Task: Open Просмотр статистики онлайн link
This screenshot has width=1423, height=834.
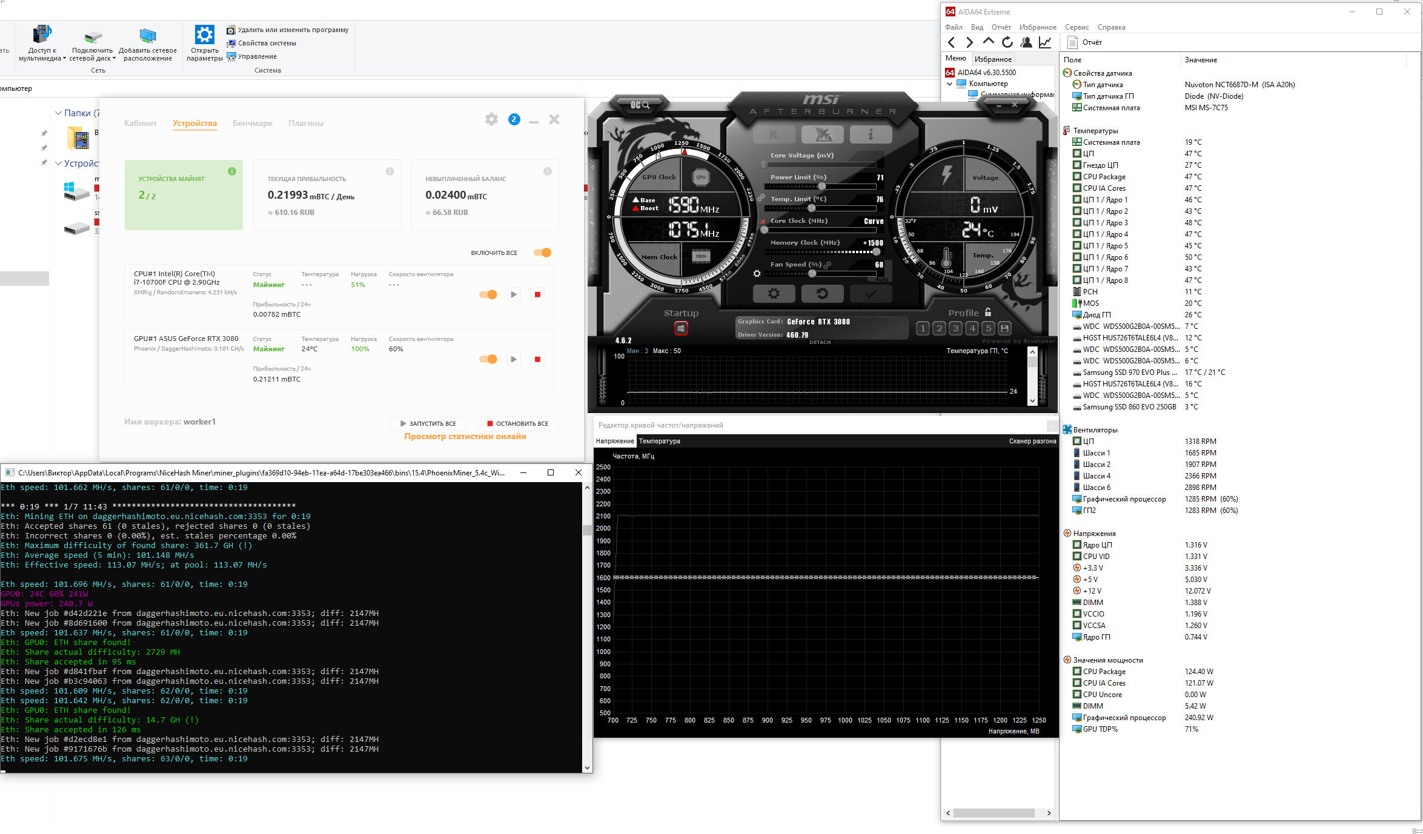Action: [465, 436]
